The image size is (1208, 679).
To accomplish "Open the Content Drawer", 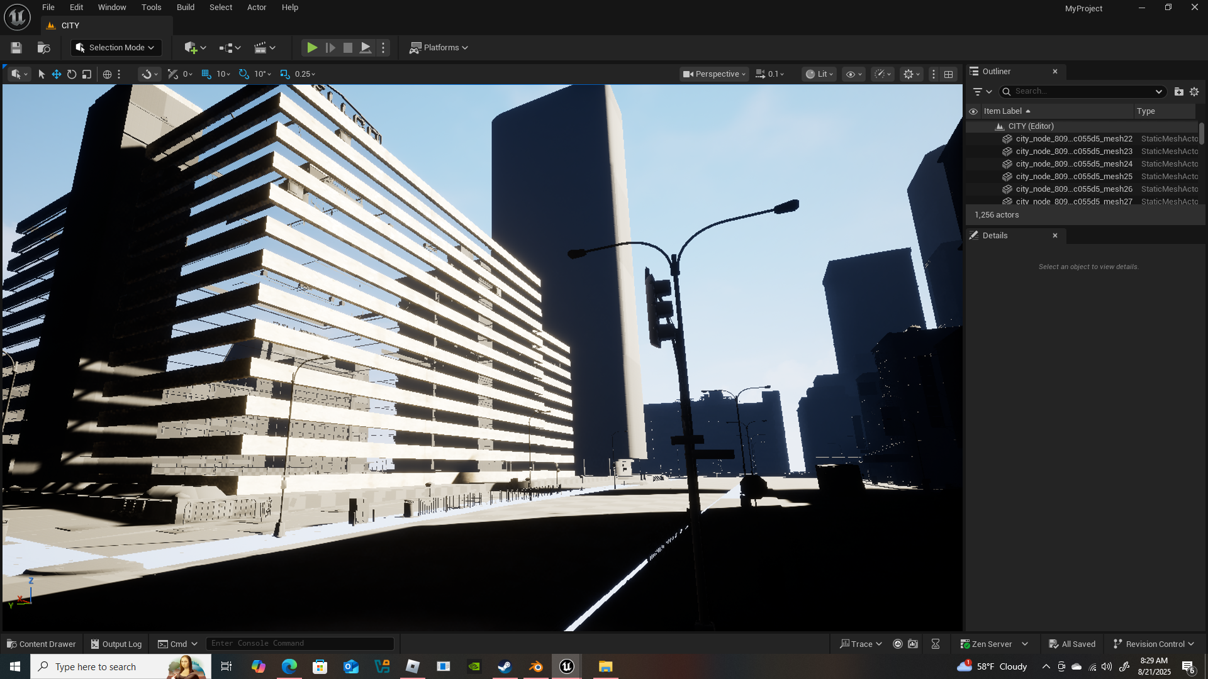I will (x=42, y=644).
